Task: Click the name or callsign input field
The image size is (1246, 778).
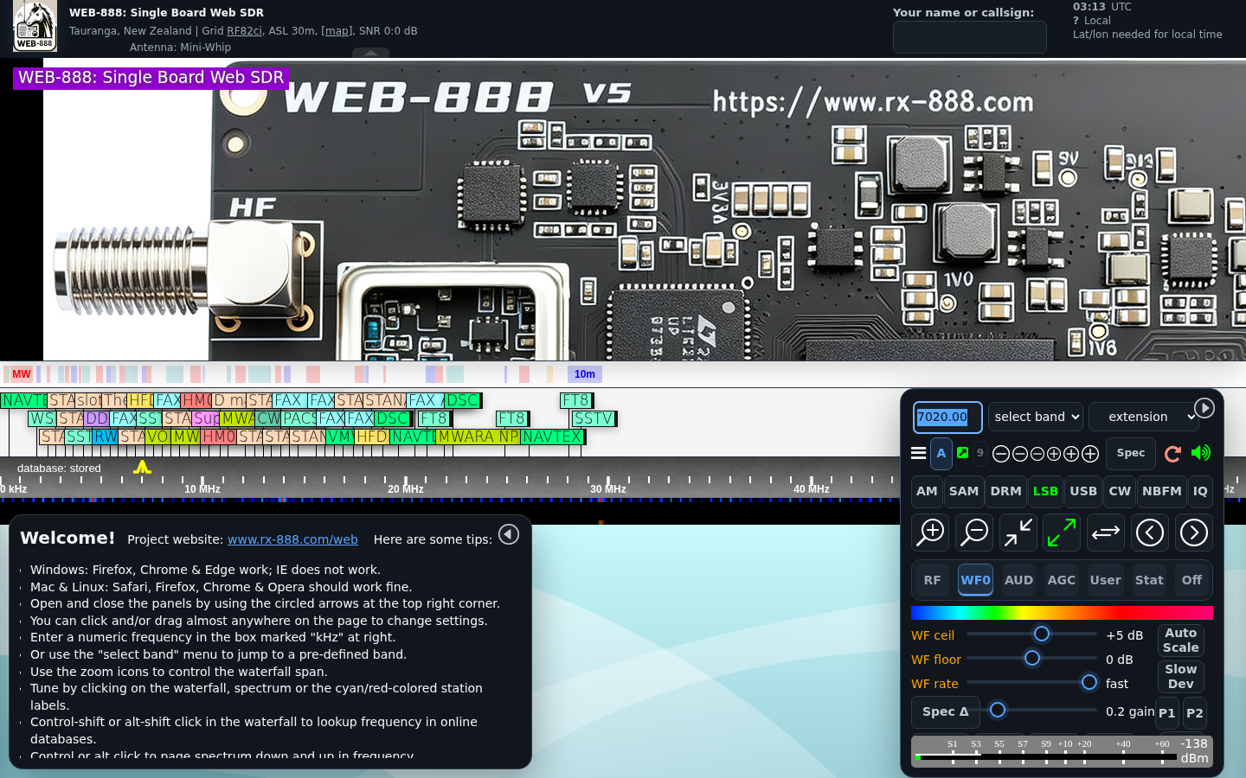Action: (x=969, y=37)
